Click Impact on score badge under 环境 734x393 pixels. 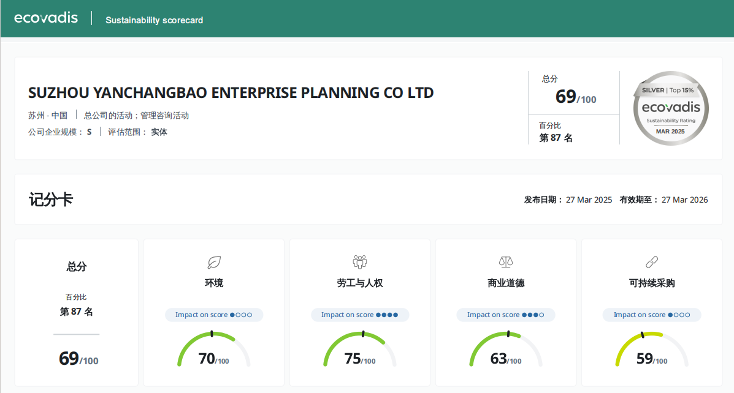214,315
